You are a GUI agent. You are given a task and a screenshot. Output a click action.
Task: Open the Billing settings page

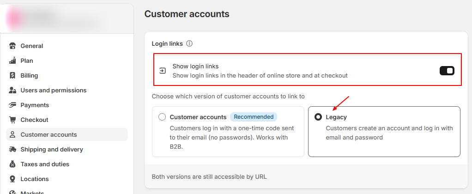(x=29, y=75)
